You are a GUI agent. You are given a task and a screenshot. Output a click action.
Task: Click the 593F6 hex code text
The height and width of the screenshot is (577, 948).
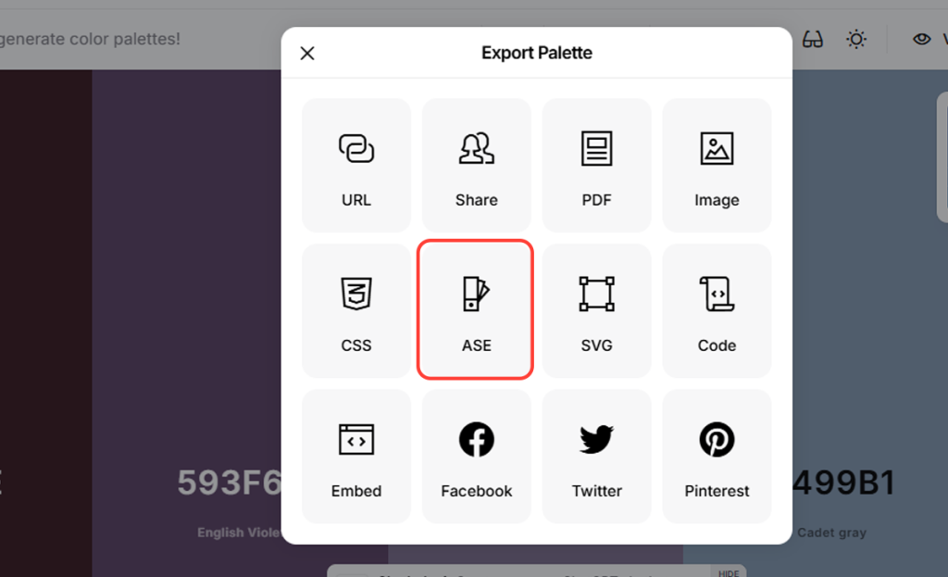pos(229,483)
